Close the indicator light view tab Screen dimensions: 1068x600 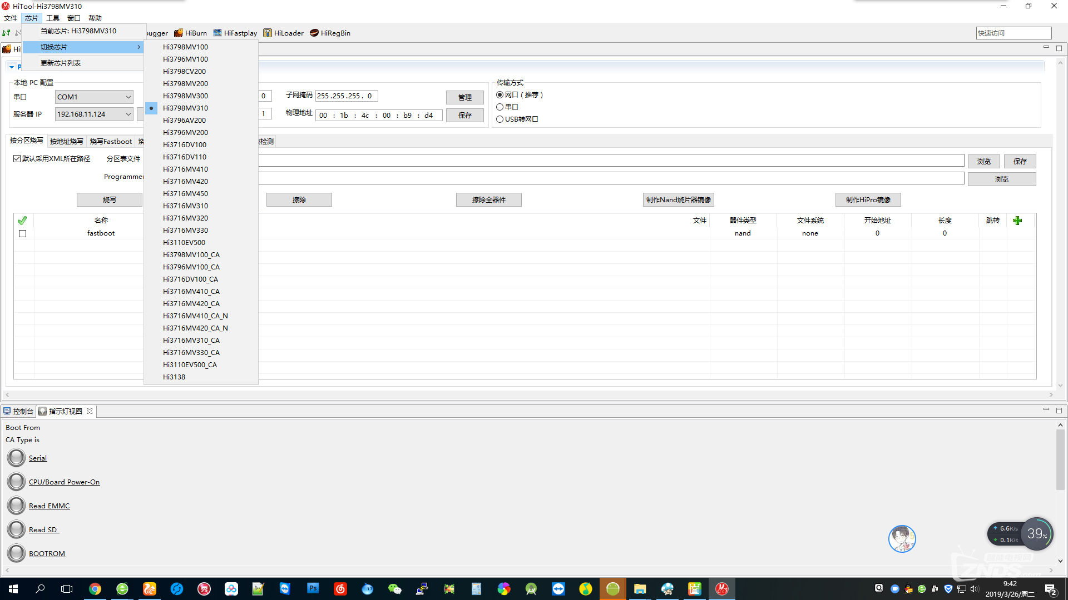90,411
